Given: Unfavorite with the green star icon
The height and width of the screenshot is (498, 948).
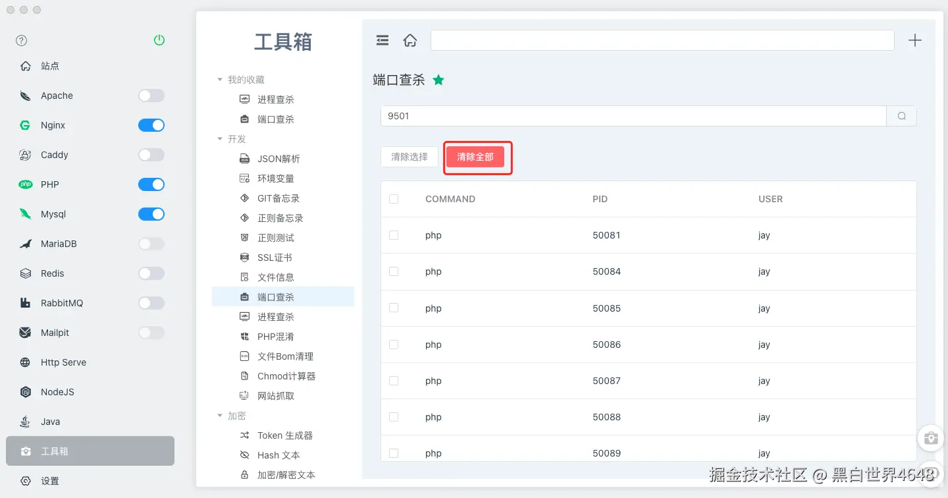Looking at the screenshot, I should (x=438, y=80).
